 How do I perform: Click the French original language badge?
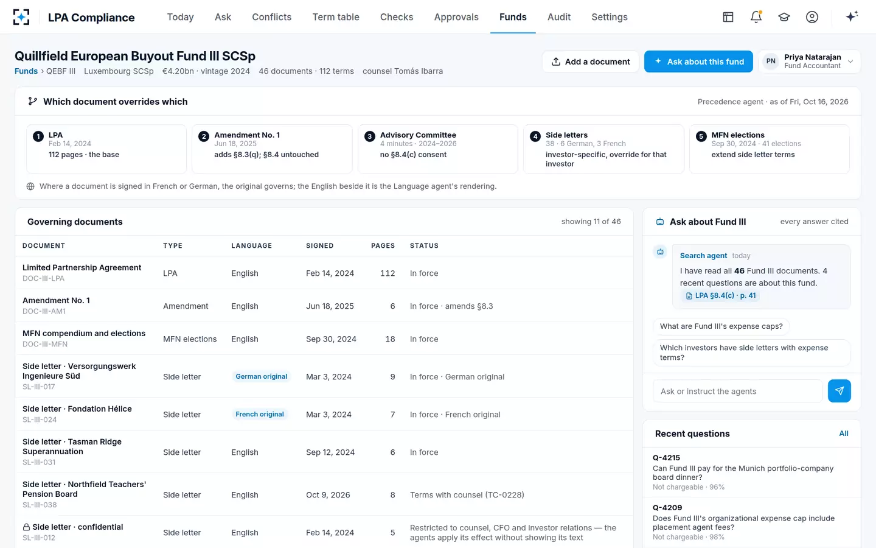tap(260, 415)
